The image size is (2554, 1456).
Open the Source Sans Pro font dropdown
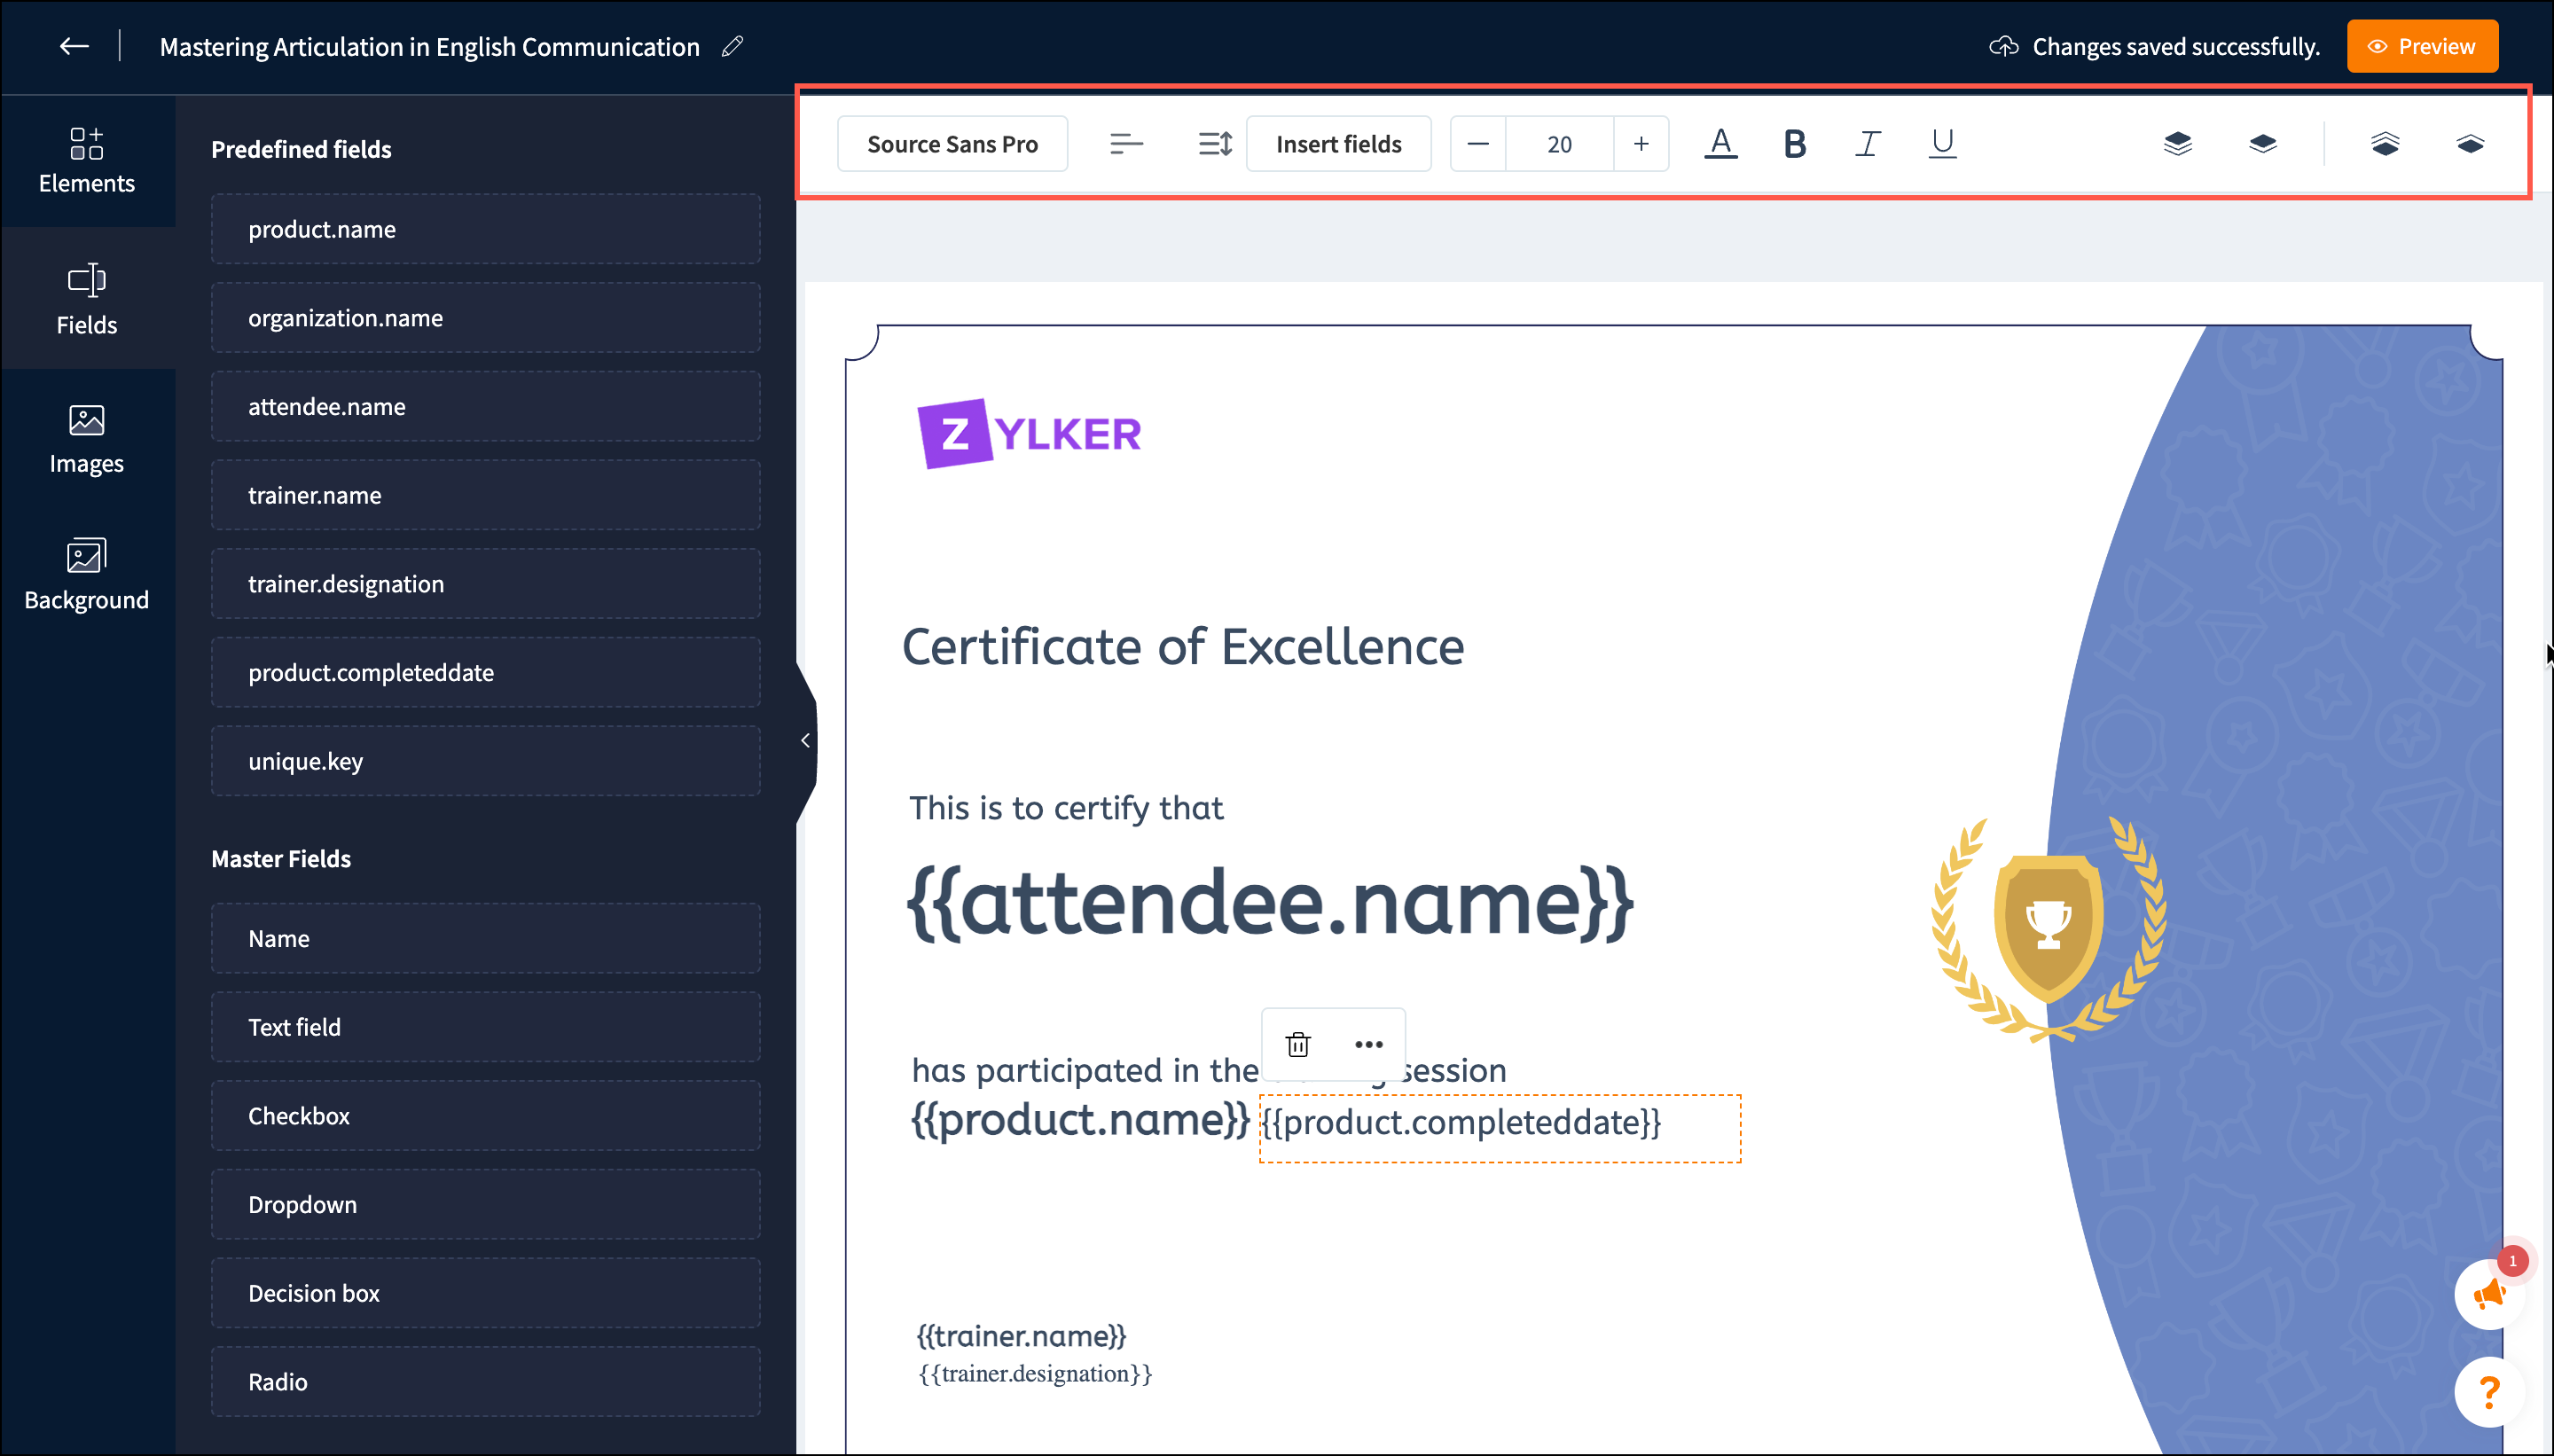[952, 144]
